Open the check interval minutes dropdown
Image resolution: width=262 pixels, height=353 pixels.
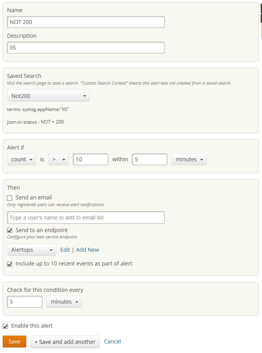(x=64, y=302)
